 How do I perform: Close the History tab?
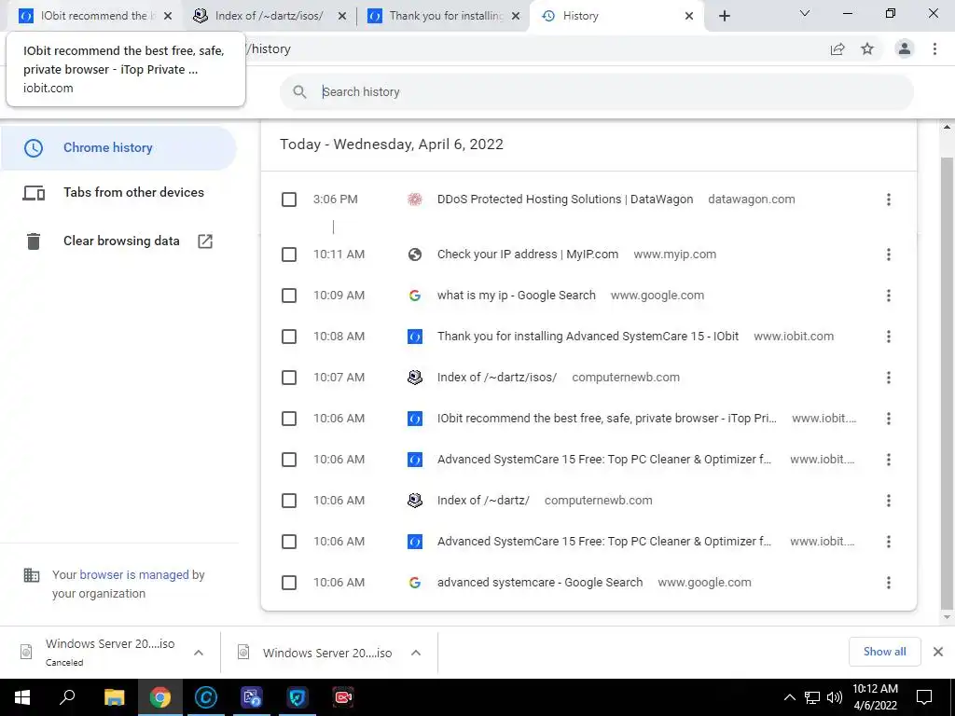(x=689, y=16)
